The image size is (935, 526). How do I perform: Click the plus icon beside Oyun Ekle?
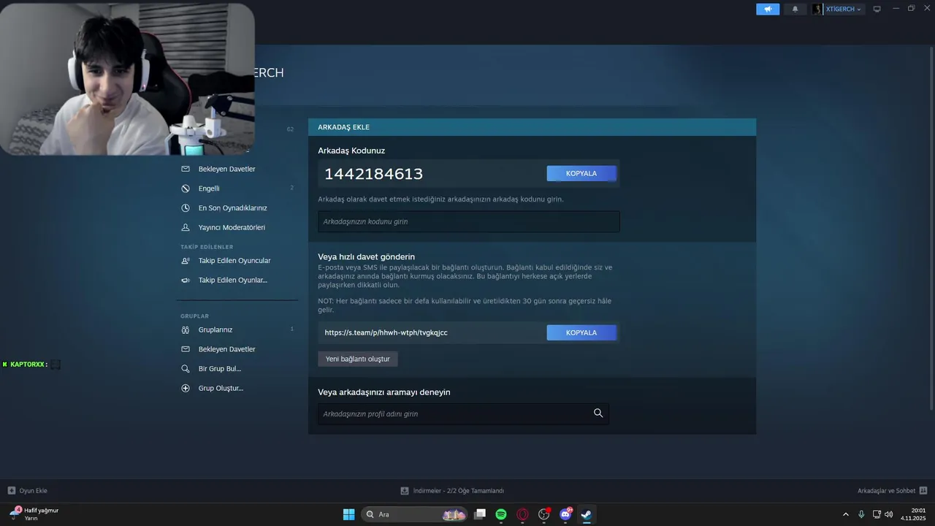click(11, 491)
